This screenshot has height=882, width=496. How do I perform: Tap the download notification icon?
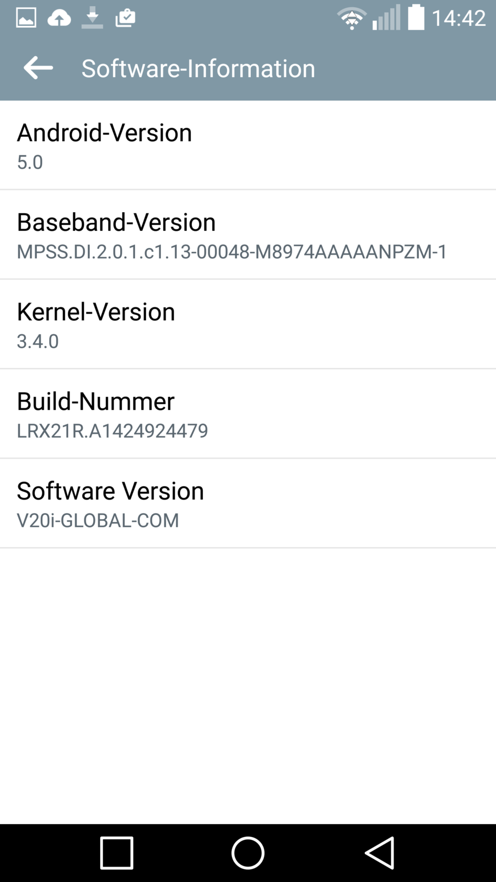tap(92, 18)
